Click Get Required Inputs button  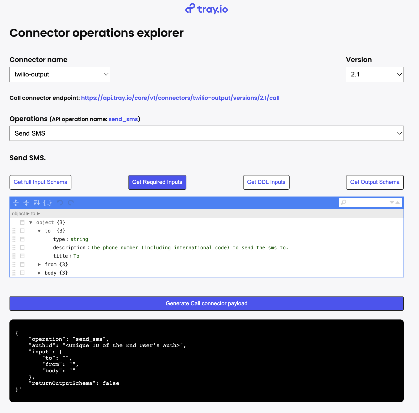157,182
